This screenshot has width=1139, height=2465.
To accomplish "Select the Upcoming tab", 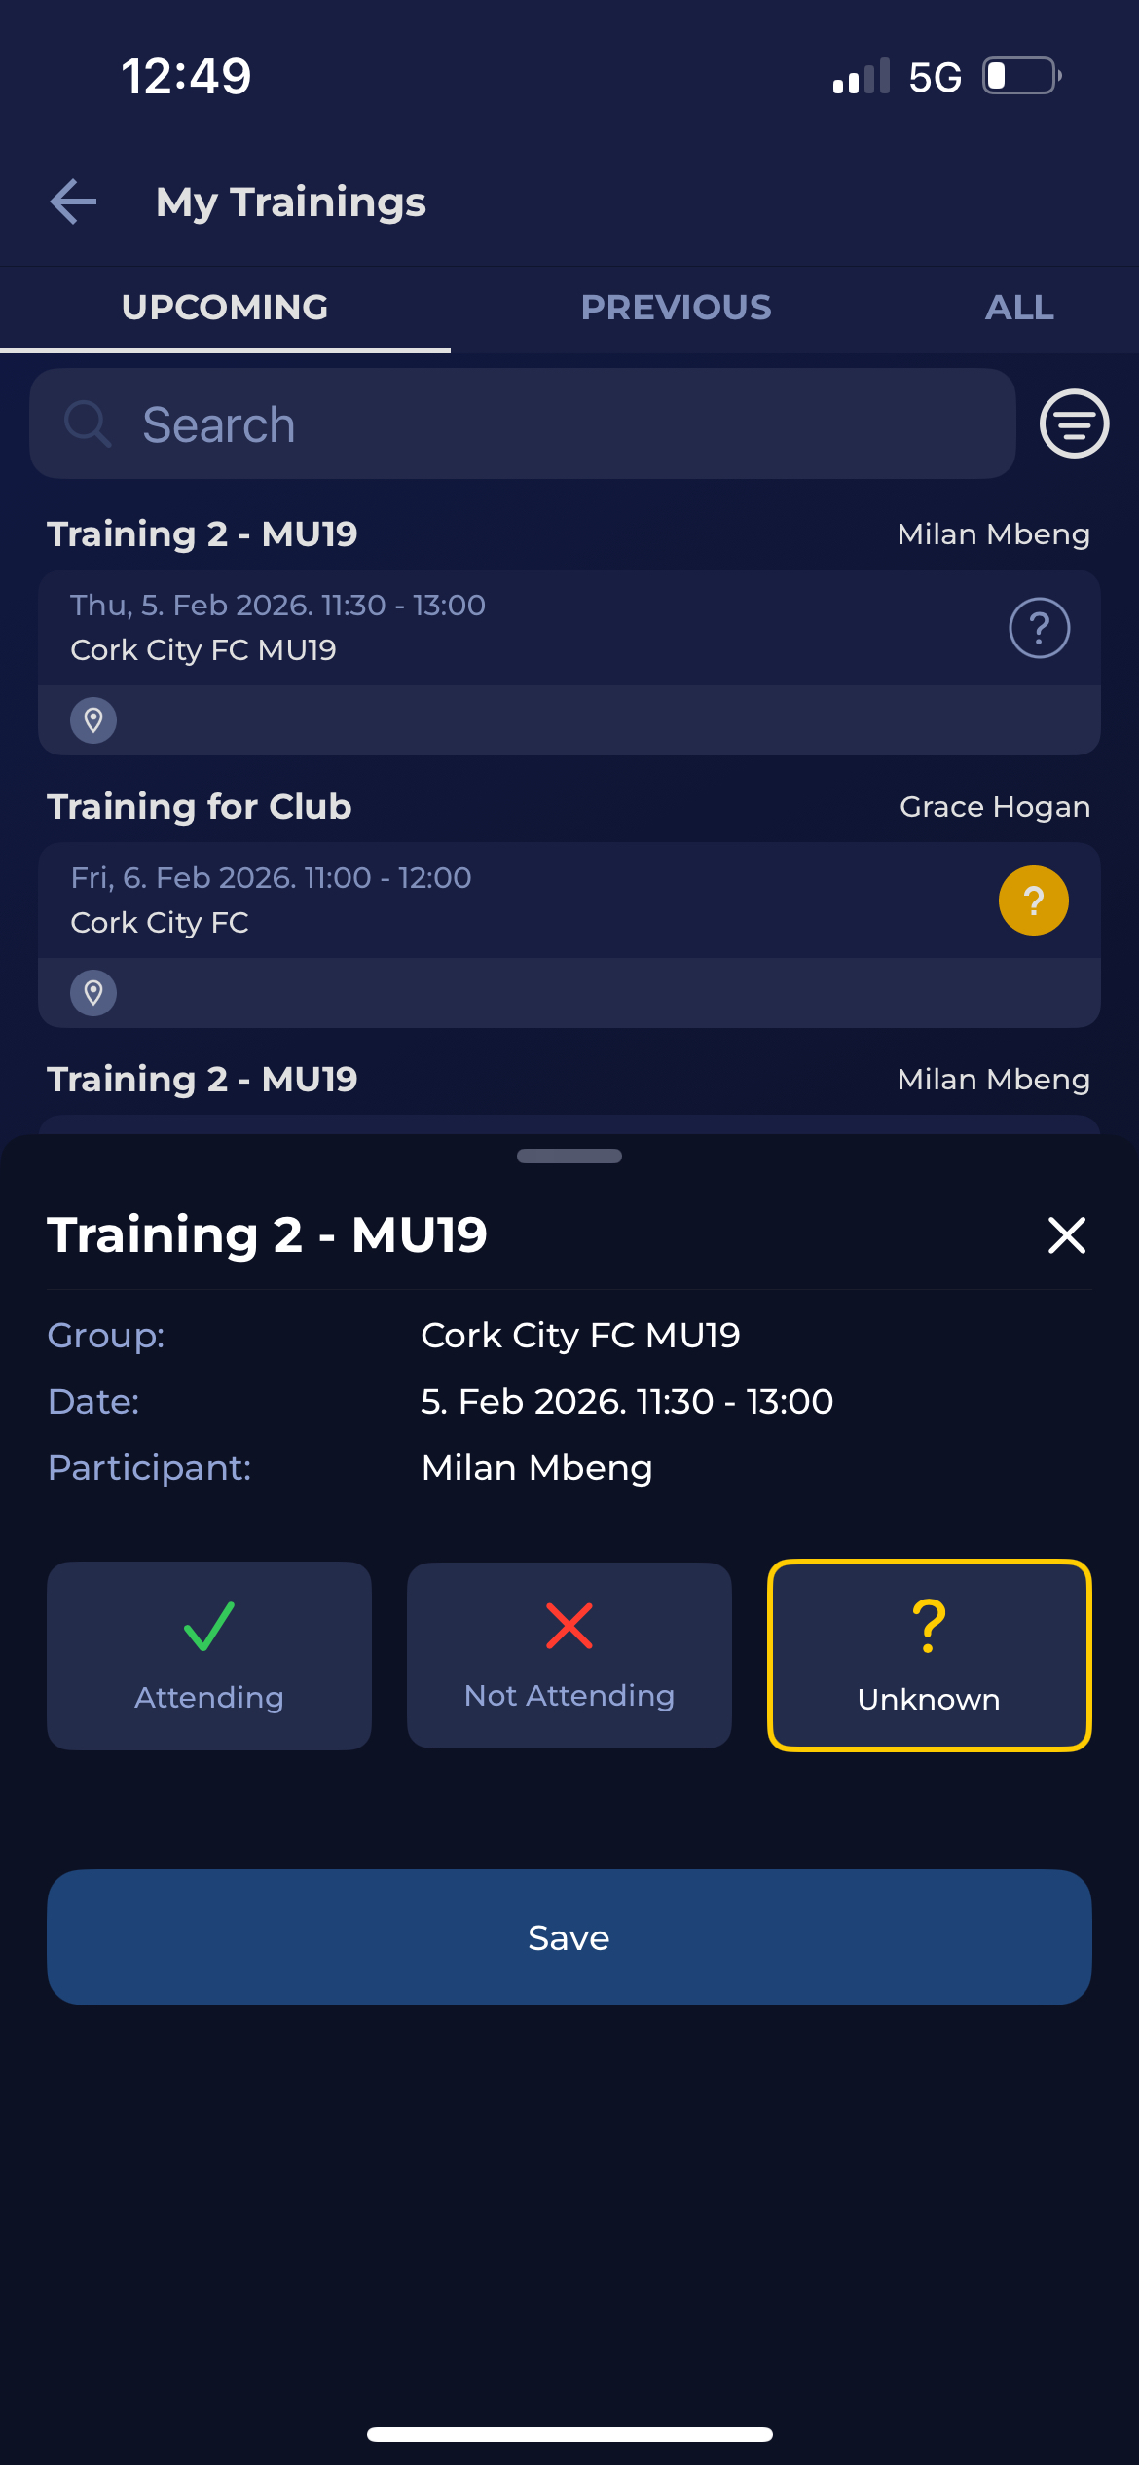I will [x=225, y=308].
